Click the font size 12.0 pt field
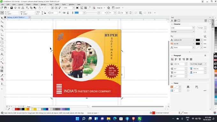 tap(201, 28)
